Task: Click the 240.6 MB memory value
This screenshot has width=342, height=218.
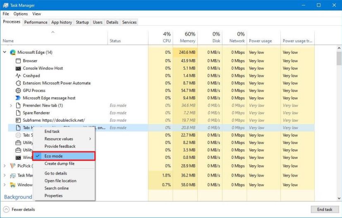Action: pyautogui.click(x=187, y=53)
